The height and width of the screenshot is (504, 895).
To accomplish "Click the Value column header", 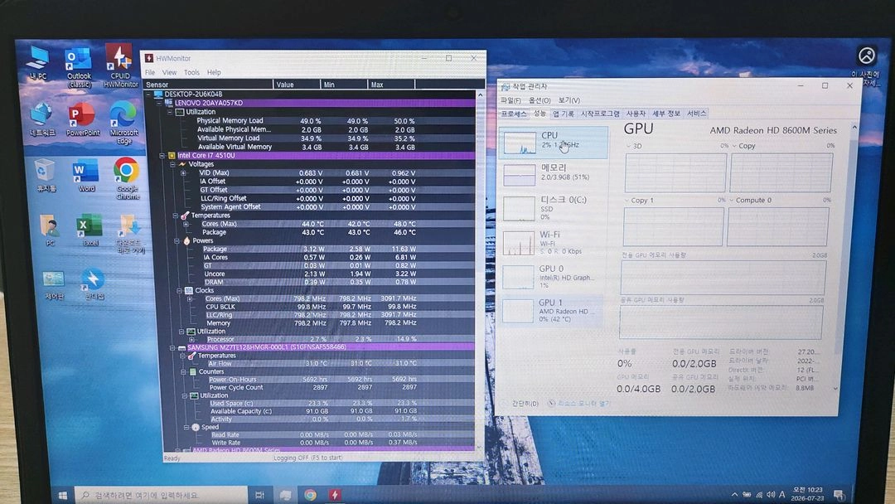I will click(x=297, y=85).
